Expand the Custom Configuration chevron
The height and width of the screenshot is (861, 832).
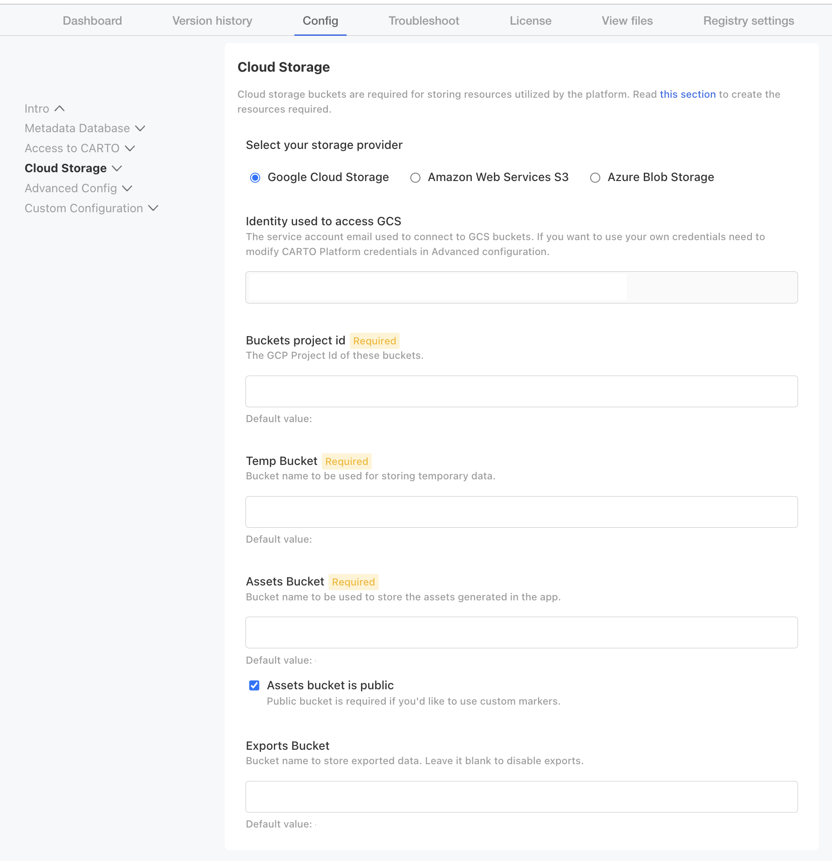[x=153, y=208]
